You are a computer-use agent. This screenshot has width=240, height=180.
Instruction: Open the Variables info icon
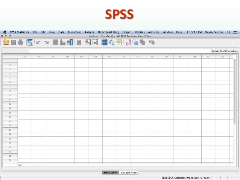coord(70,42)
